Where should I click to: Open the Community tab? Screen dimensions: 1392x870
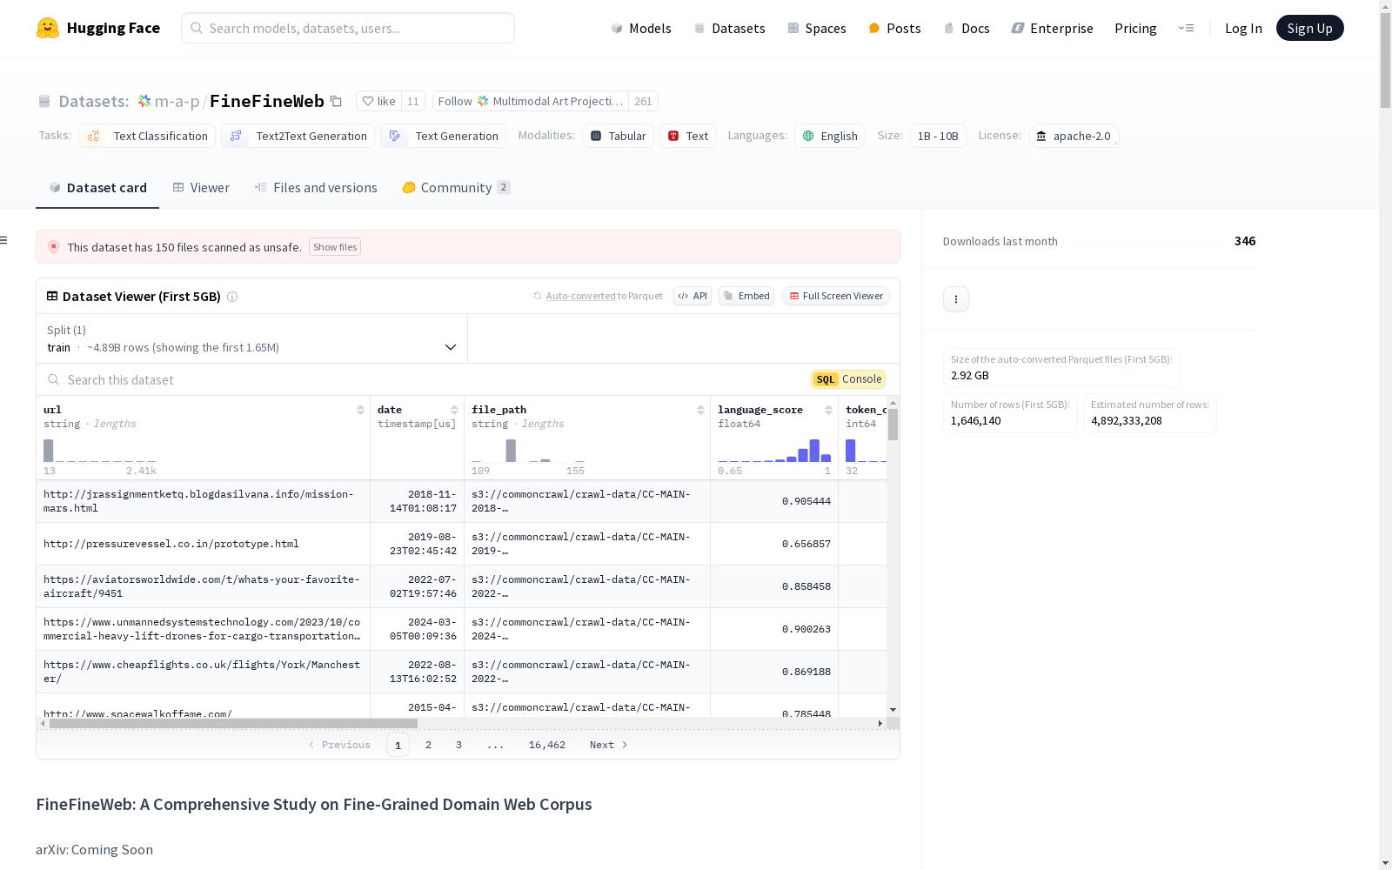click(456, 188)
